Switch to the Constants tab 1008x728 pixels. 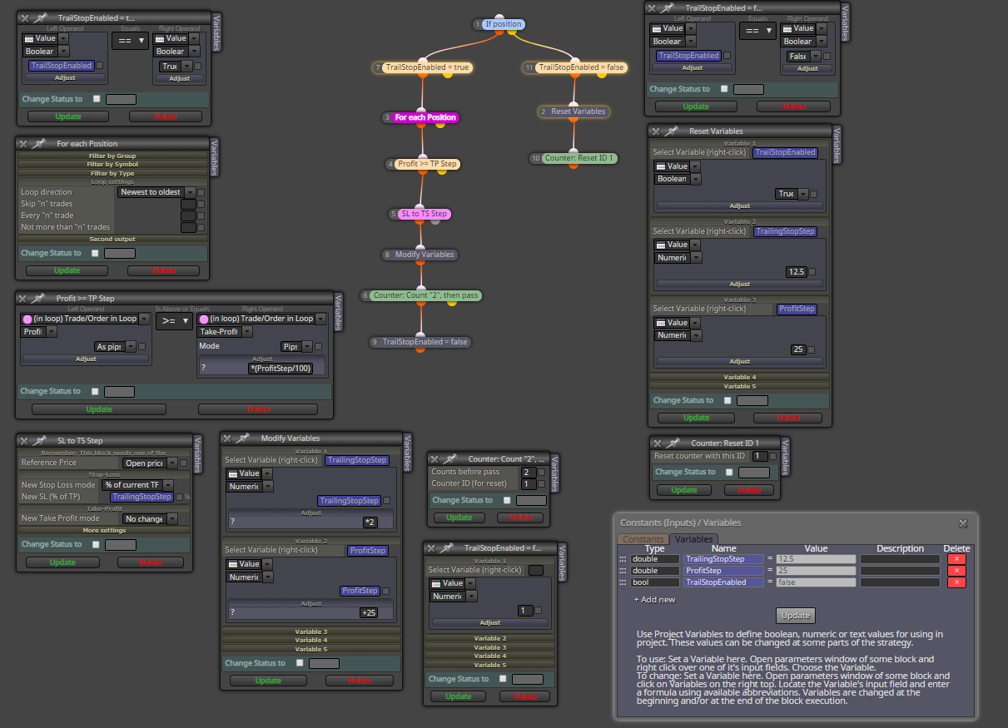[642, 539]
